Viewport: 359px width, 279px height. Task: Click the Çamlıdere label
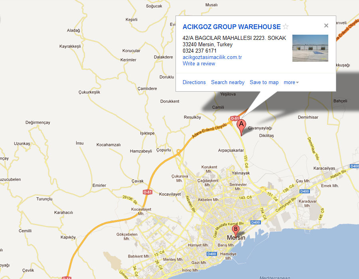[x=147, y=89]
